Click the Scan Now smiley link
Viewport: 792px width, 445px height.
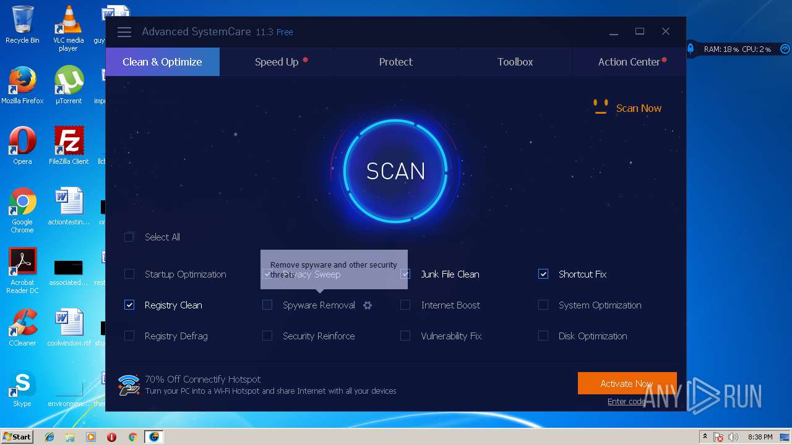click(627, 108)
